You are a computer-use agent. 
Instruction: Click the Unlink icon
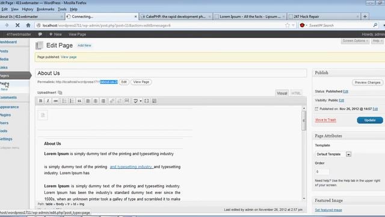click(x=119, y=101)
